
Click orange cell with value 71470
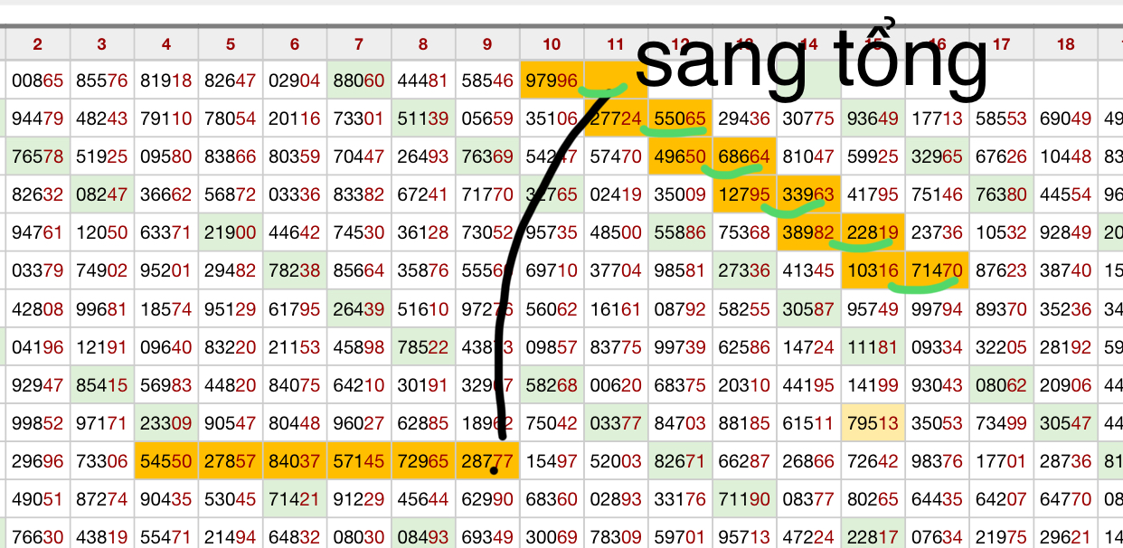point(937,270)
